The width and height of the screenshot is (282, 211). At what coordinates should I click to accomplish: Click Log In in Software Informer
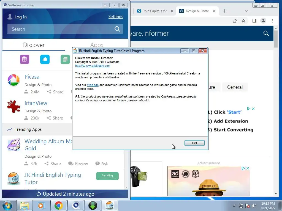(20, 17)
